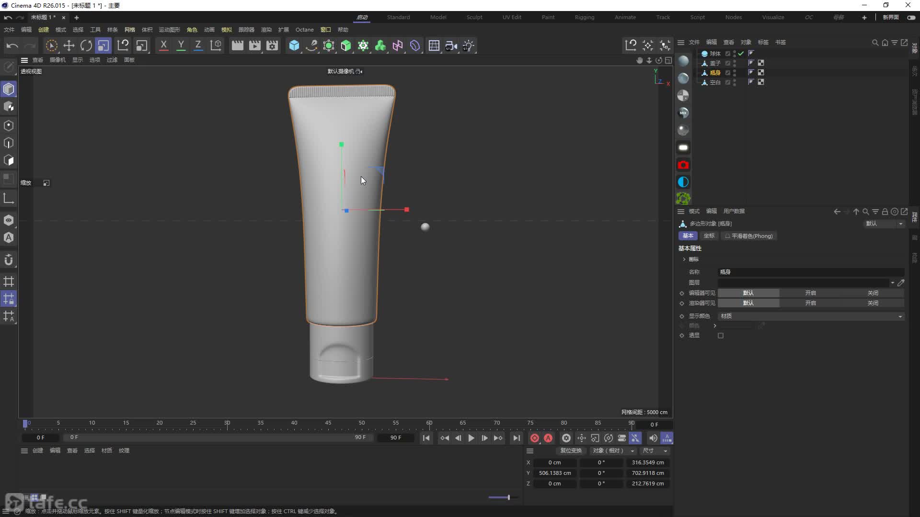
Task: Add a Camera object icon
Action: (451, 45)
